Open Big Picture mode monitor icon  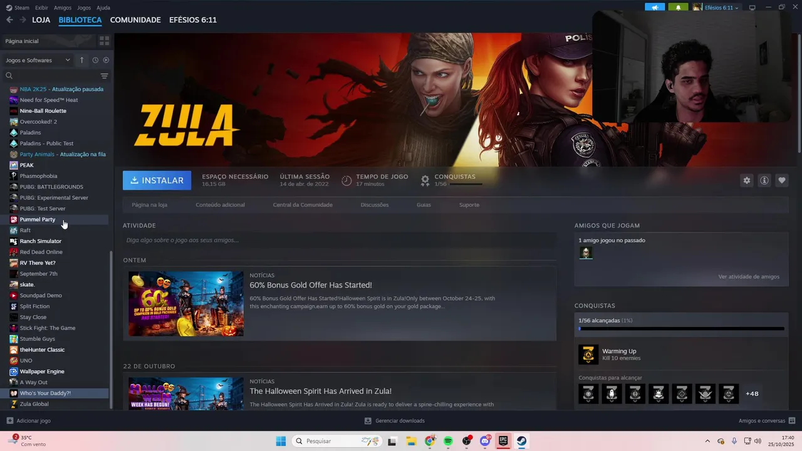click(x=753, y=8)
